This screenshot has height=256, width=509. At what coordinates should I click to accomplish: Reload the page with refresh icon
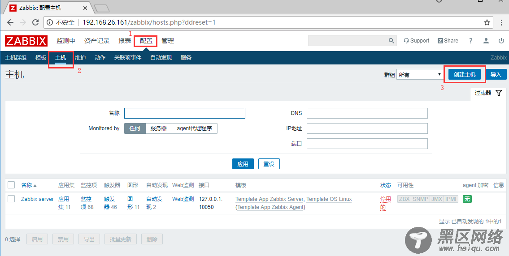(35, 22)
